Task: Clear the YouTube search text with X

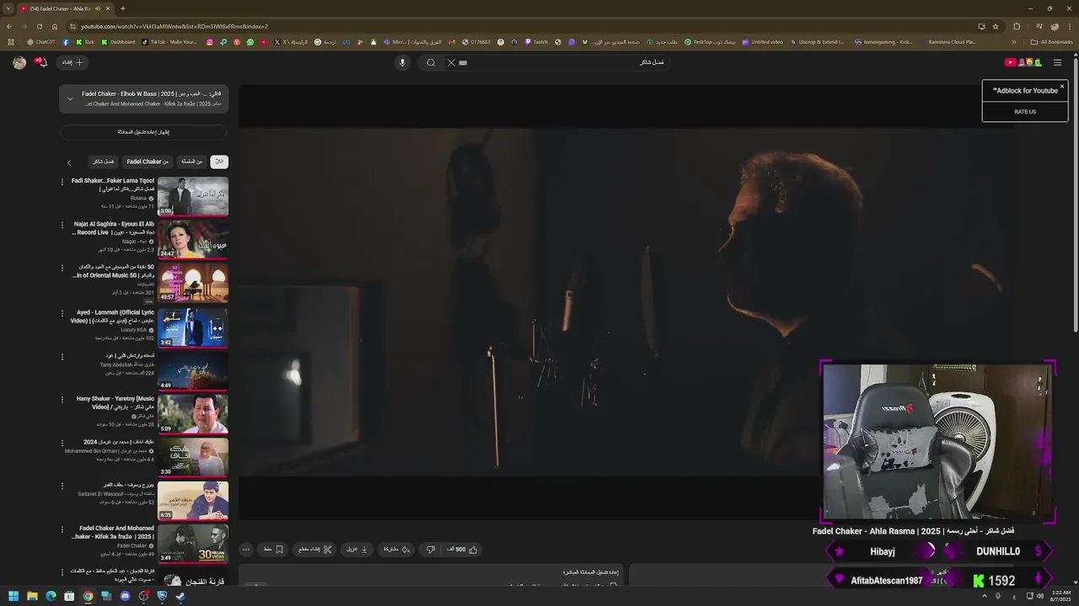Action: pos(451,62)
